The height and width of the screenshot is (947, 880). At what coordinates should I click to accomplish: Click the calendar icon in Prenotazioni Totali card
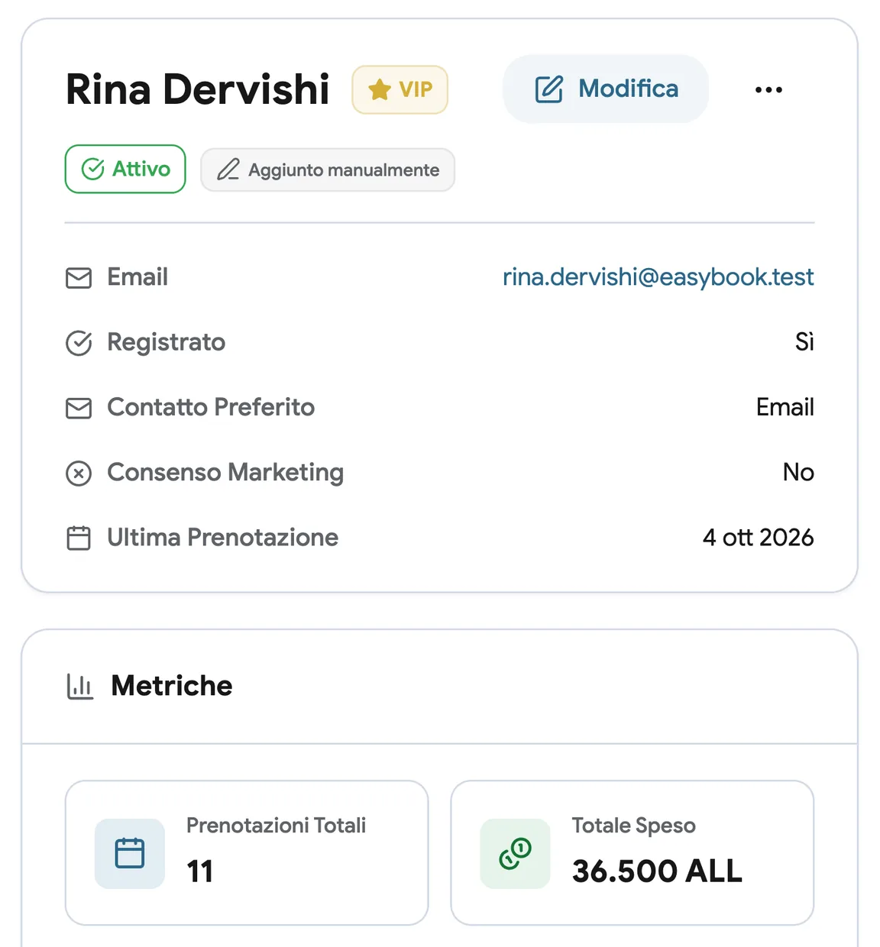[x=130, y=853]
